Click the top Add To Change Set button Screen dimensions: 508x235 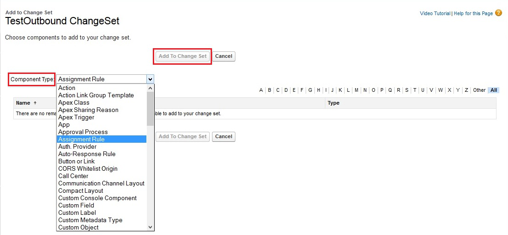(x=183, y=56)
